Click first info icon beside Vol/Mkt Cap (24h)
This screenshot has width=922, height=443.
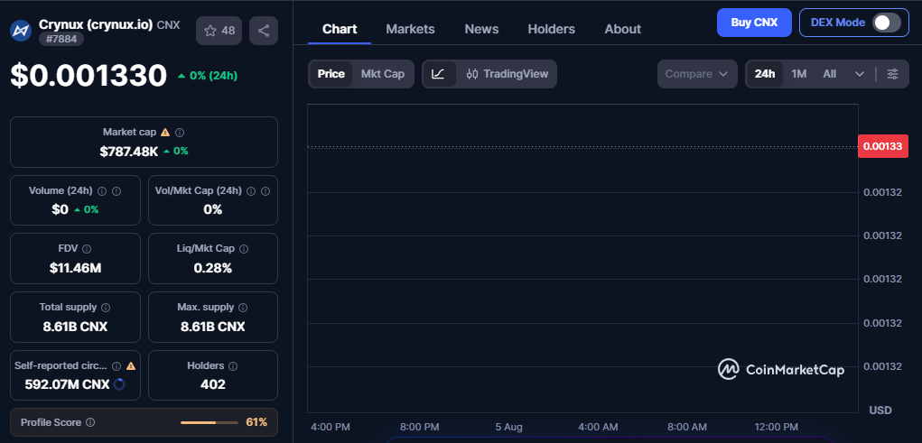pyautogui.click(x=251, y=191)
